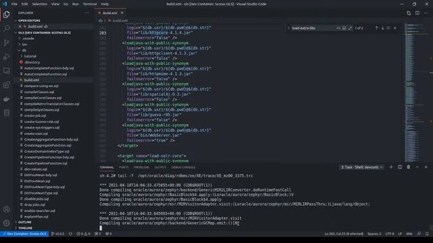The width and height of the screenshot is (433, 243).
Task: Close the find widget
Action: click(x=395, y=28)
